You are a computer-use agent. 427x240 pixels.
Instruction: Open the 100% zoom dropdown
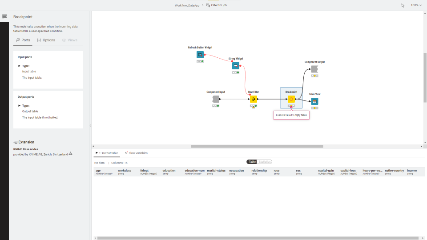(x=416, y=5)
